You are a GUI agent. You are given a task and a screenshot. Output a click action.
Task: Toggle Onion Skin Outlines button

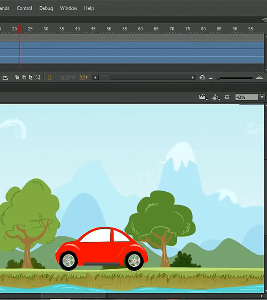24,77
